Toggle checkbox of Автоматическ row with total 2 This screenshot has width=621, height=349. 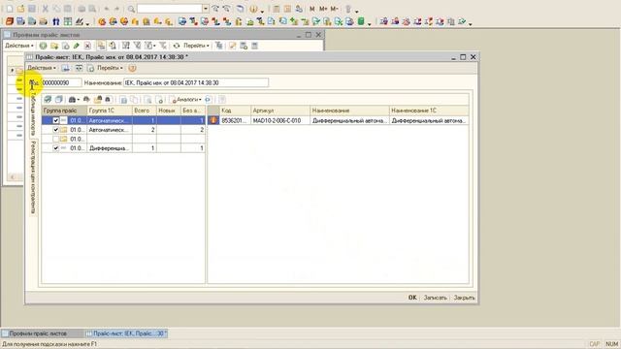56,130
